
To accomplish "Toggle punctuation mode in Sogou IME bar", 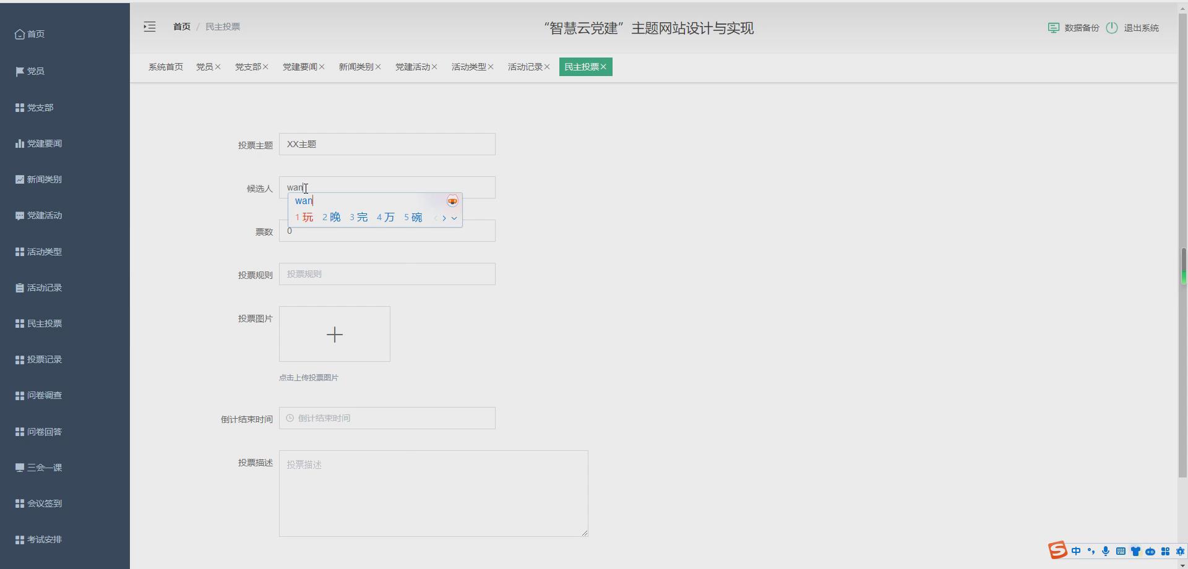I will [1091, 551].
